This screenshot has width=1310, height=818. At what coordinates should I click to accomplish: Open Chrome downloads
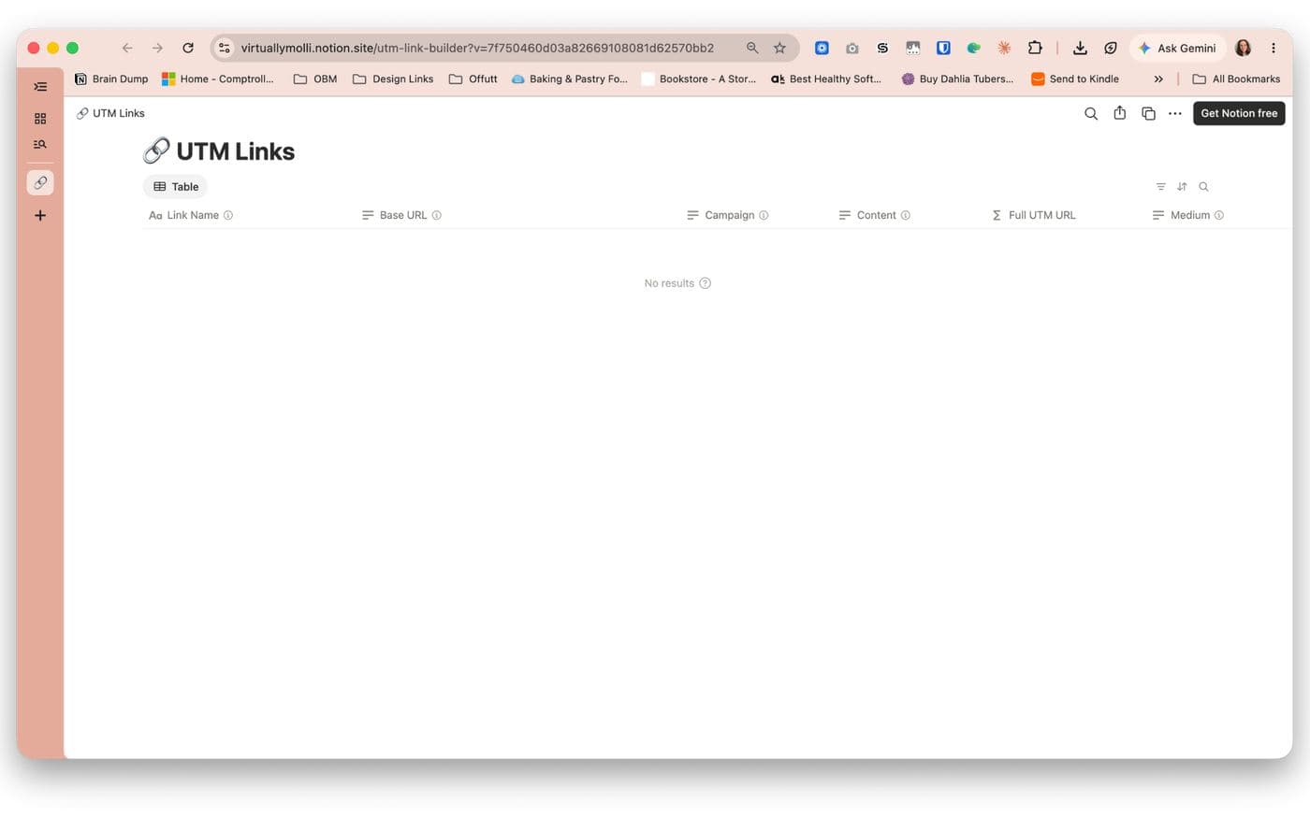(x=1080, y=49)
